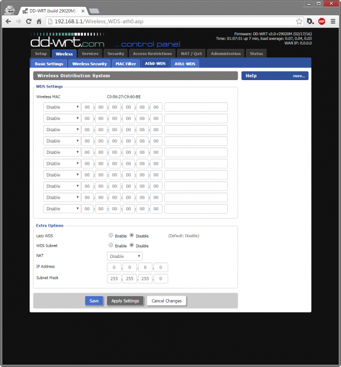The image size is (341, 367).
Task: Click the first octet of IP Address field
Action: [114, 268]
